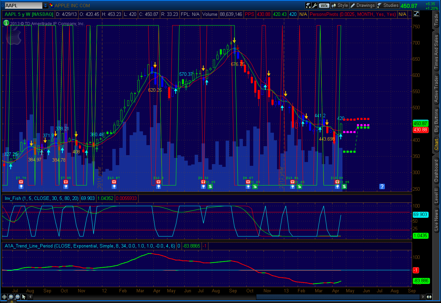Image resolution: width=441 pixels, height=303 pixels.
Task: Click the AAPL 5 y W [NASDAQ] label
Action: pos(29,14)
